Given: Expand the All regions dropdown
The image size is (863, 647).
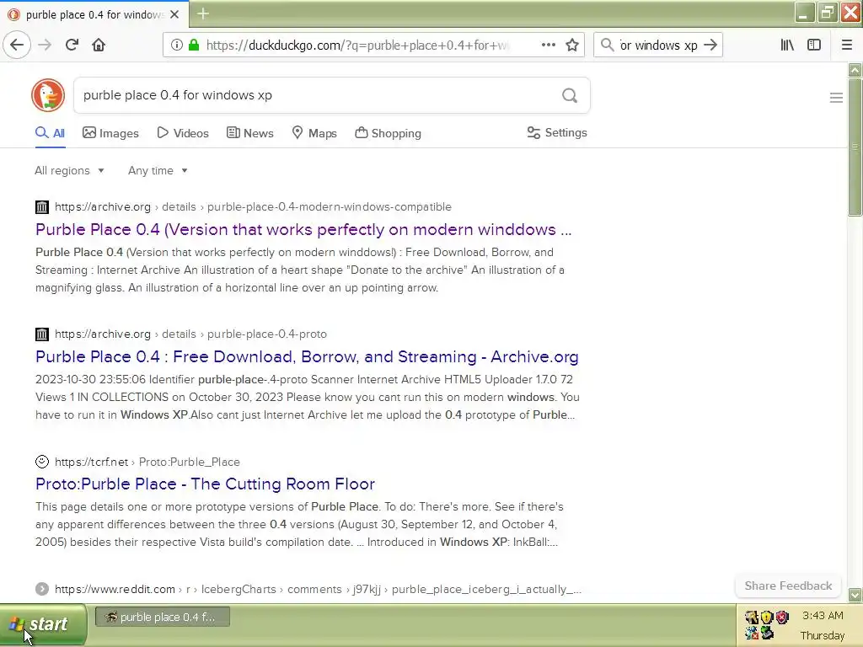Looking at the screenshot, I should (69, 170).
